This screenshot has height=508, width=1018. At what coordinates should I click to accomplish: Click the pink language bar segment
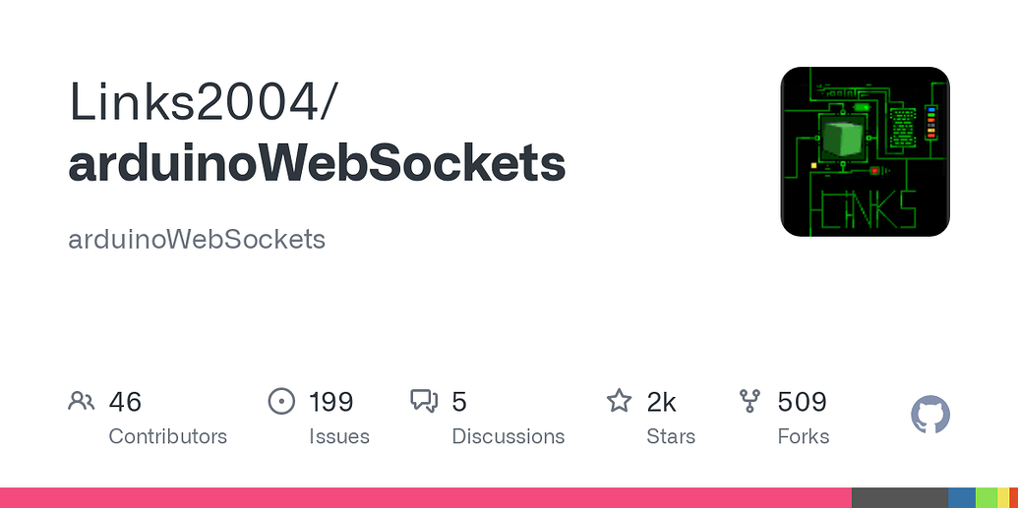point(425,497)
